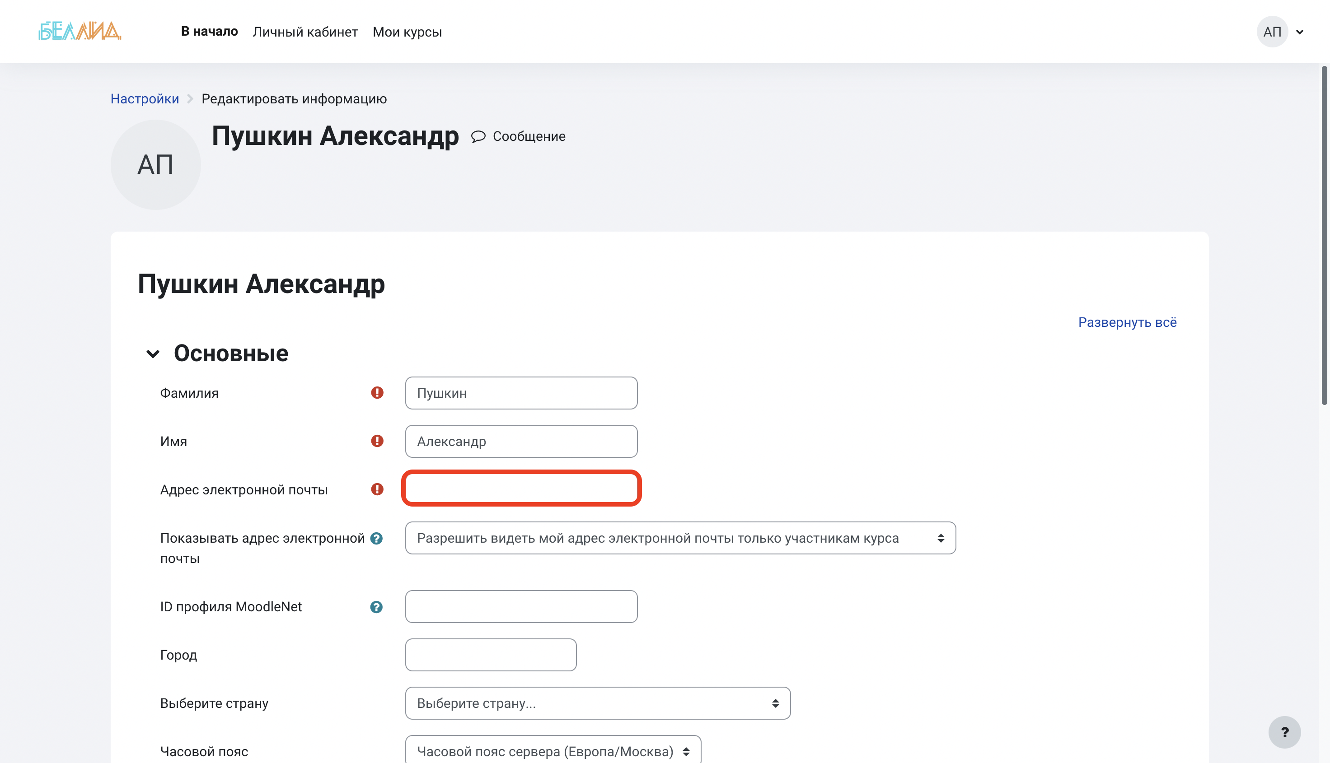Click into the empty email address field

pyautogui.click(x=521, y=489)
